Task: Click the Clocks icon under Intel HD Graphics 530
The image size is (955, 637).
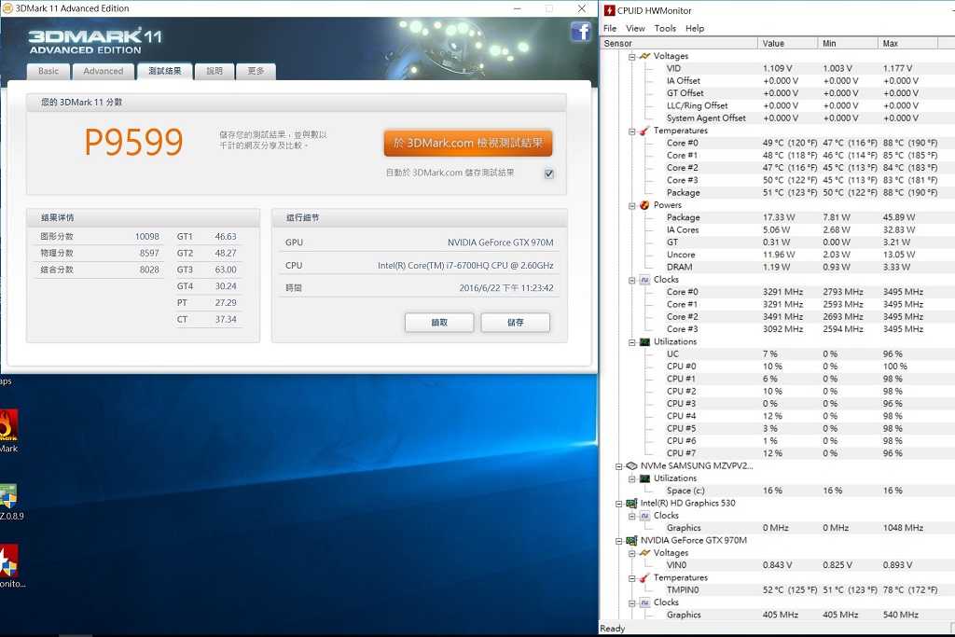Action: click(644, 516)
